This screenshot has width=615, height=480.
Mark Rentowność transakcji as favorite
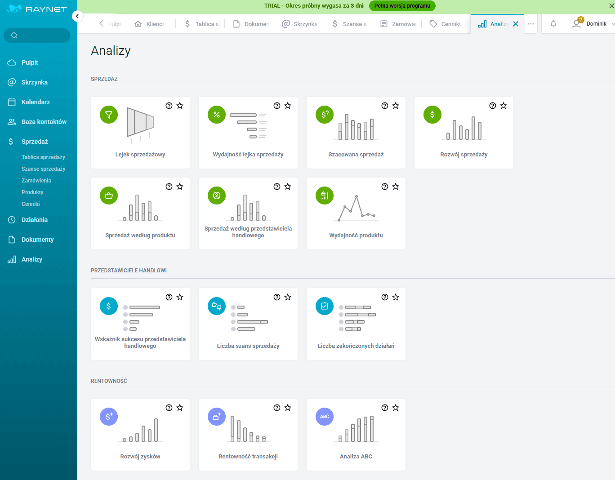point(288,408)
